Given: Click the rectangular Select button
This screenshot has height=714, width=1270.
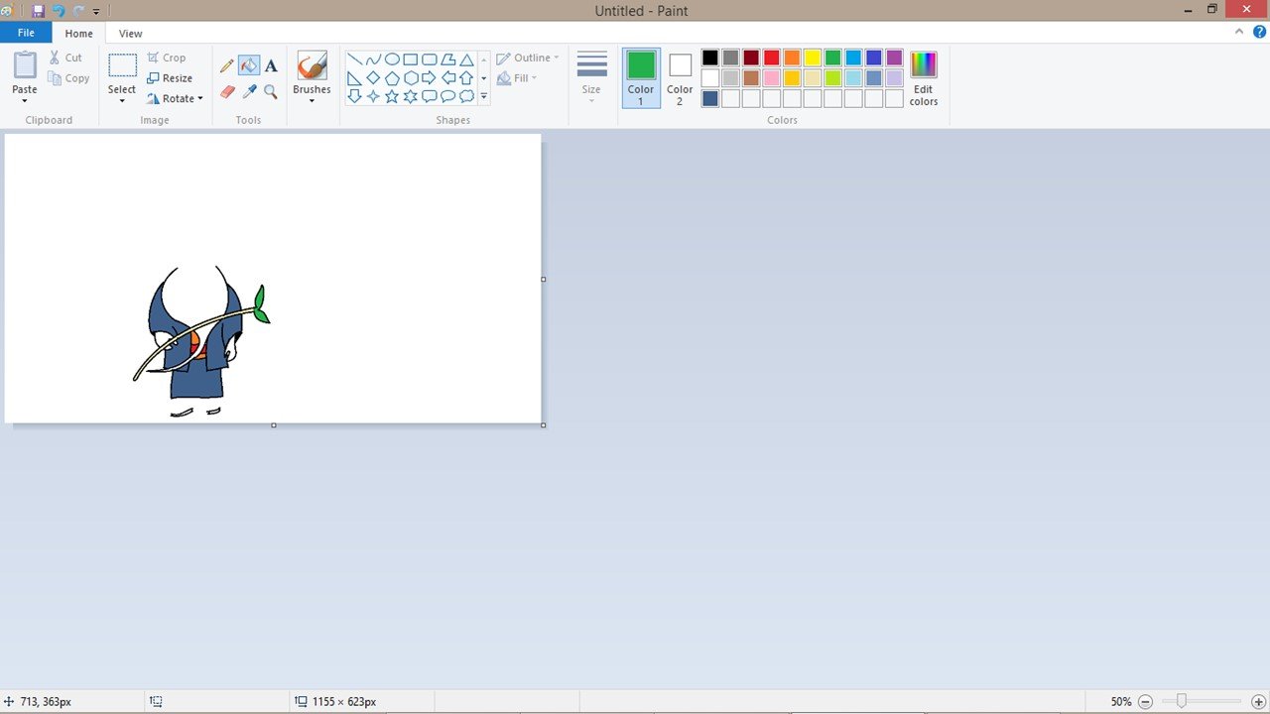Looking at the screenshot, I should (122, 65).
